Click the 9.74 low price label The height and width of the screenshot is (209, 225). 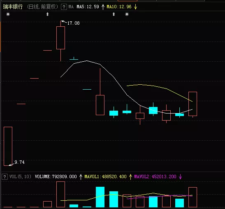tap(19, 162)
